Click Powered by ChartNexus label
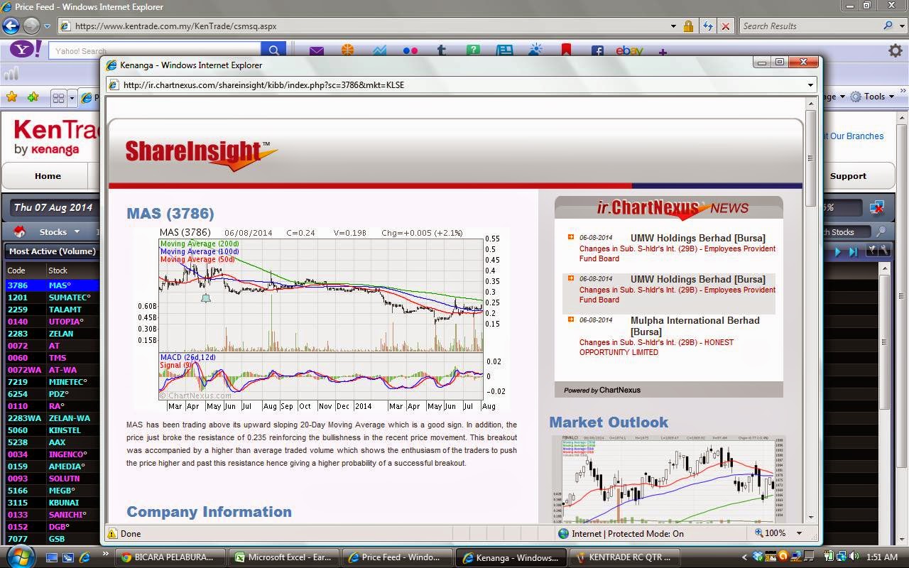This screenshot has width=909, height=568. [x=602, y=390]
